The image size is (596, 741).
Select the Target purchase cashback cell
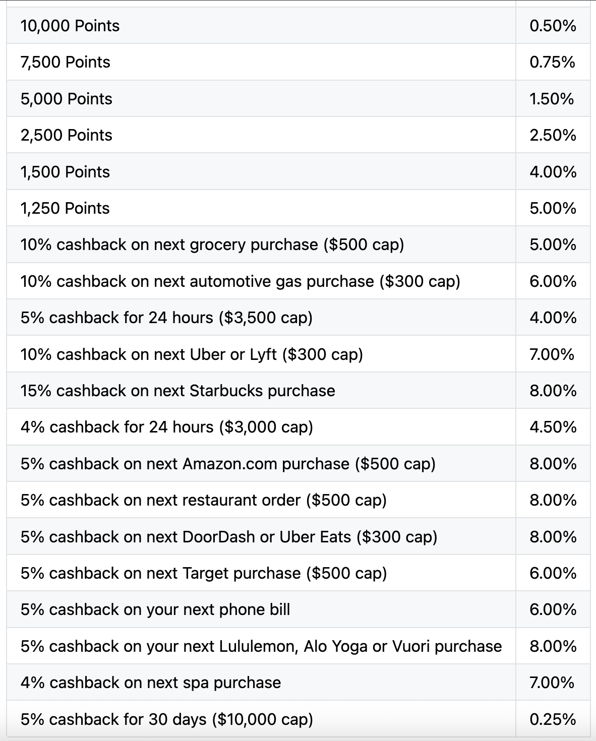pyautogui.click(x=204, y=573)
